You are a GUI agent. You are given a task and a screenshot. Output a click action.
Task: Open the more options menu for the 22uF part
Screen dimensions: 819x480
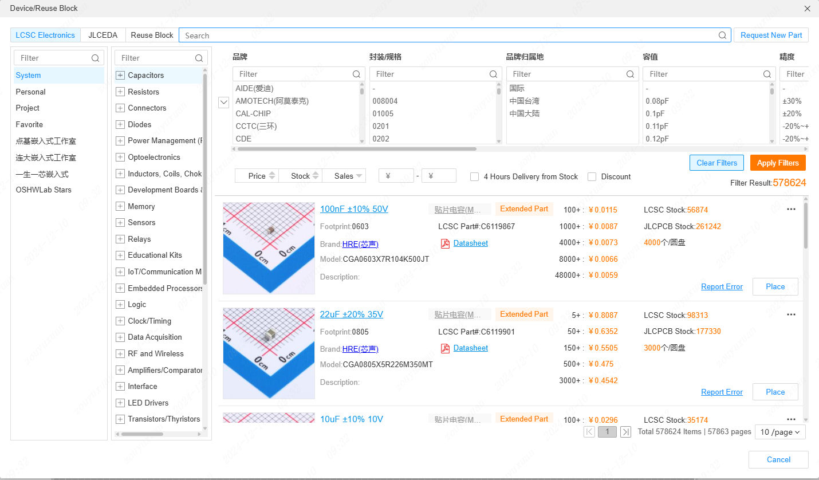(x=791, y=314)
